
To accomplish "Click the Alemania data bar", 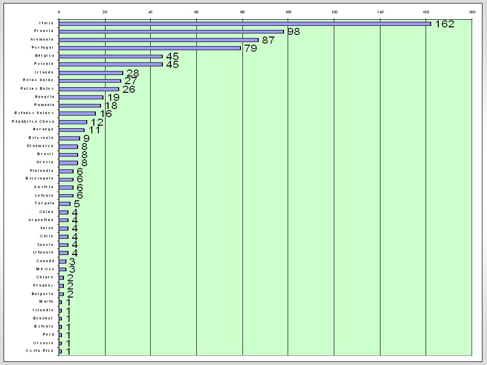I will click(159, 40).
